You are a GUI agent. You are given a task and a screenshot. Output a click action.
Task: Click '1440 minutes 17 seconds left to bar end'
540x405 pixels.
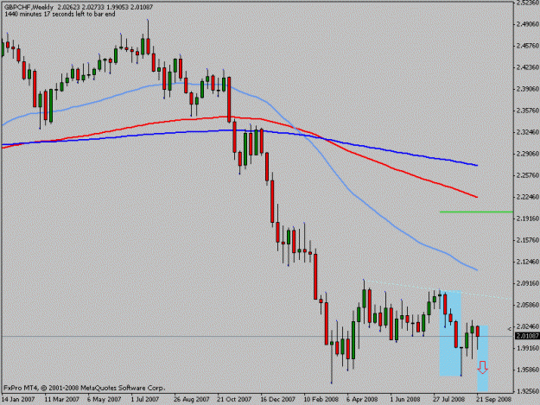click(x=60, y=14)
